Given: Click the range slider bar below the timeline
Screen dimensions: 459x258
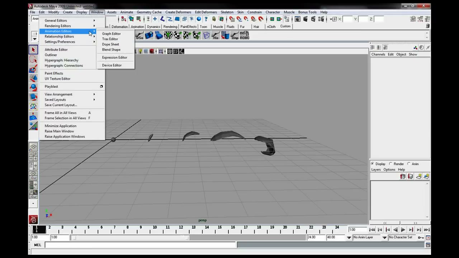Looking at the screenshot, I should click(x=131, y=237).
